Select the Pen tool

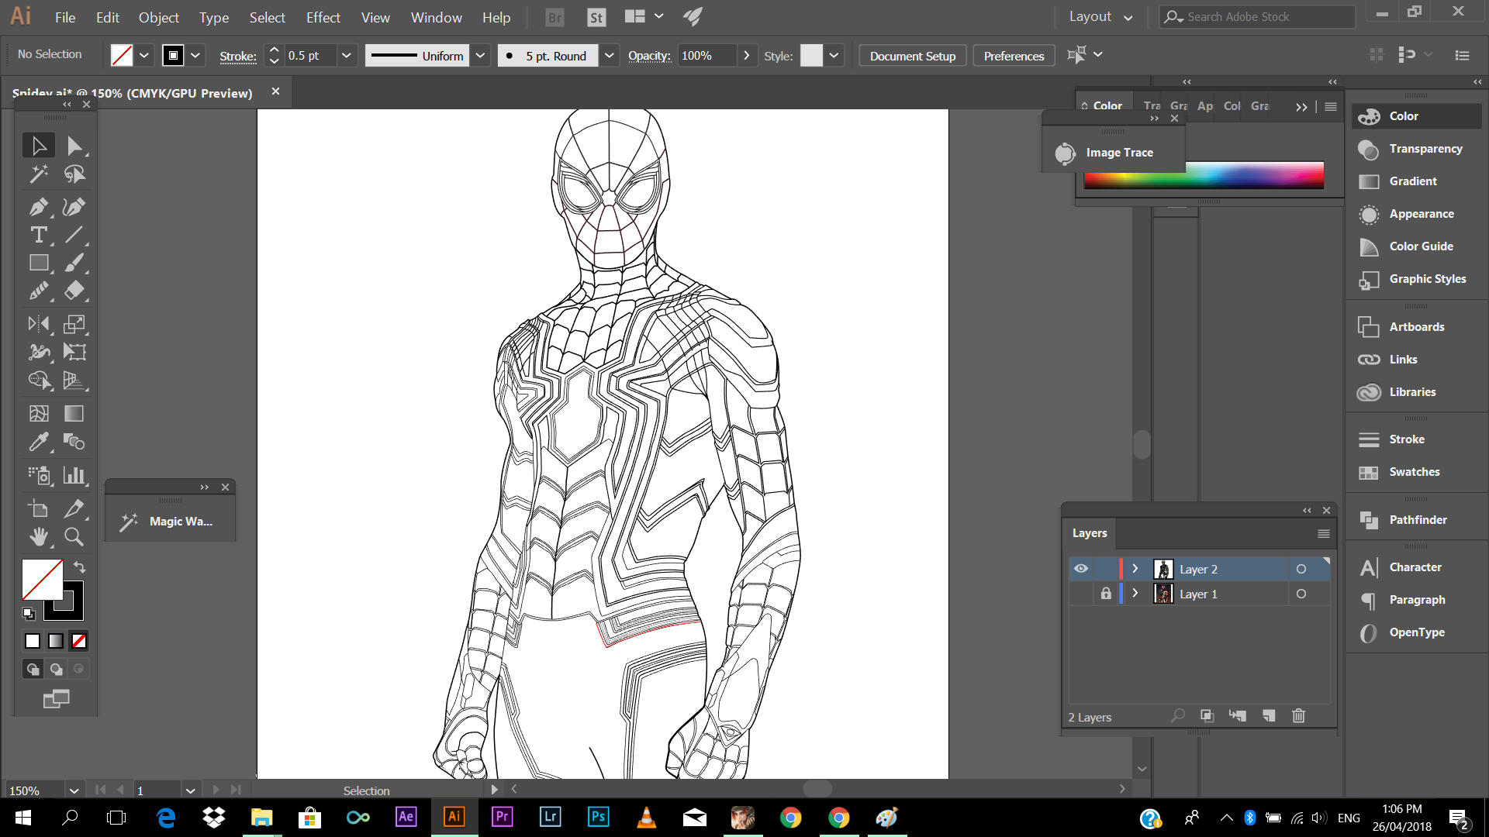point(39,207)
